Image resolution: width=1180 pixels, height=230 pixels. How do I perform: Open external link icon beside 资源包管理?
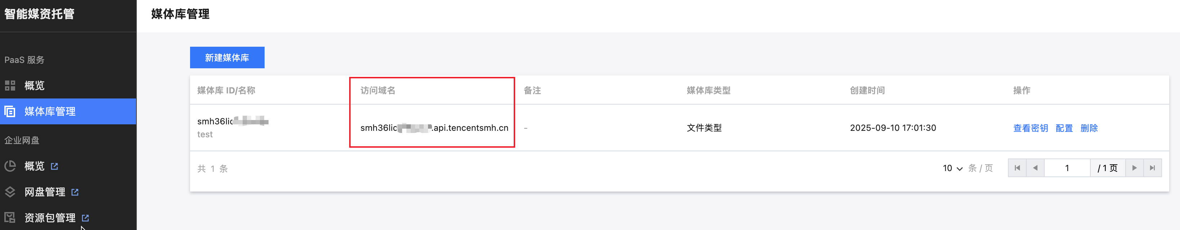coord(85,218)
